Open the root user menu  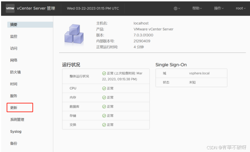click(241, 8)
